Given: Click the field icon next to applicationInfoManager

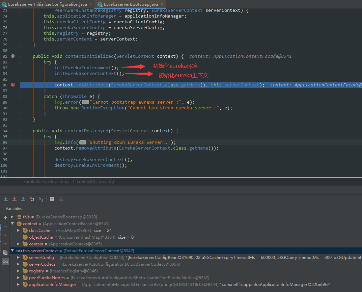Looking at the screenshot, I should click(x=25, y=285).
